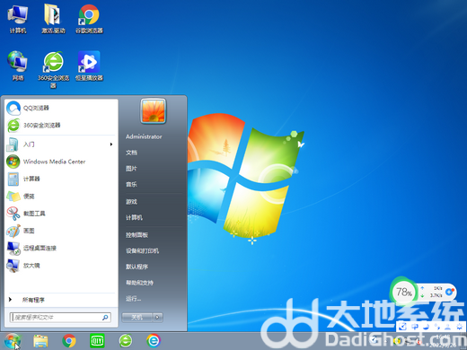Click the iQIYI taskbar icon
The image size is (467, 350).
(97, 341)
